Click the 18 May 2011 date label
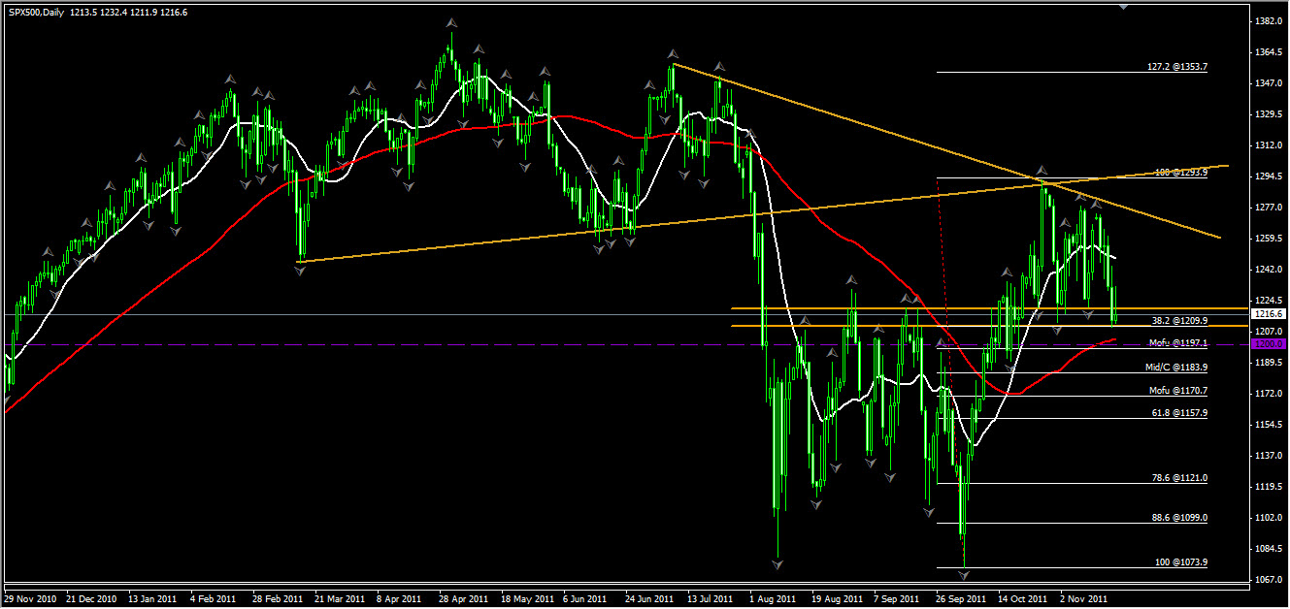 click(x=528, y=599)
